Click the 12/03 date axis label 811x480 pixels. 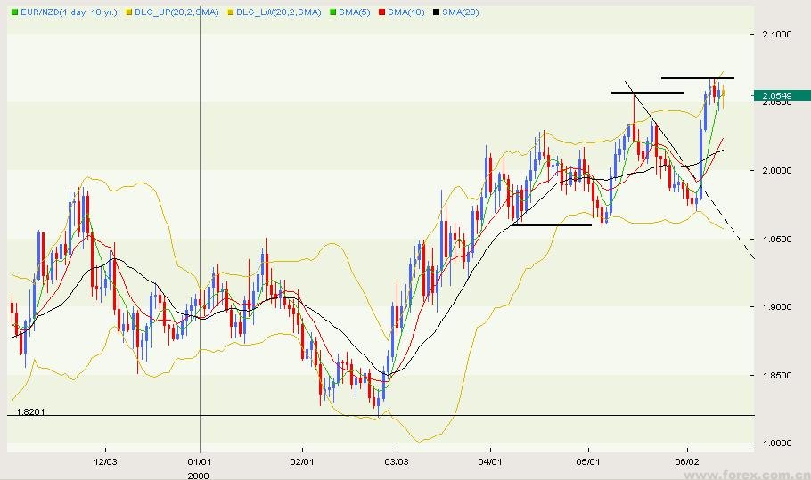(x=106, y=462)
